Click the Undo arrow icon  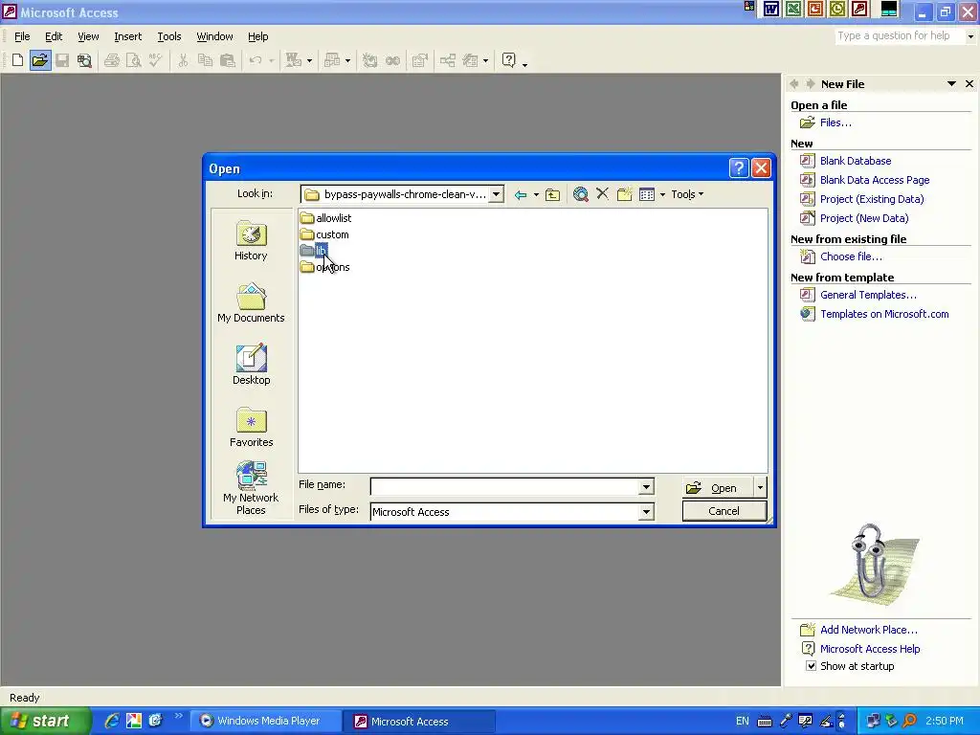(x=255, y=60)
